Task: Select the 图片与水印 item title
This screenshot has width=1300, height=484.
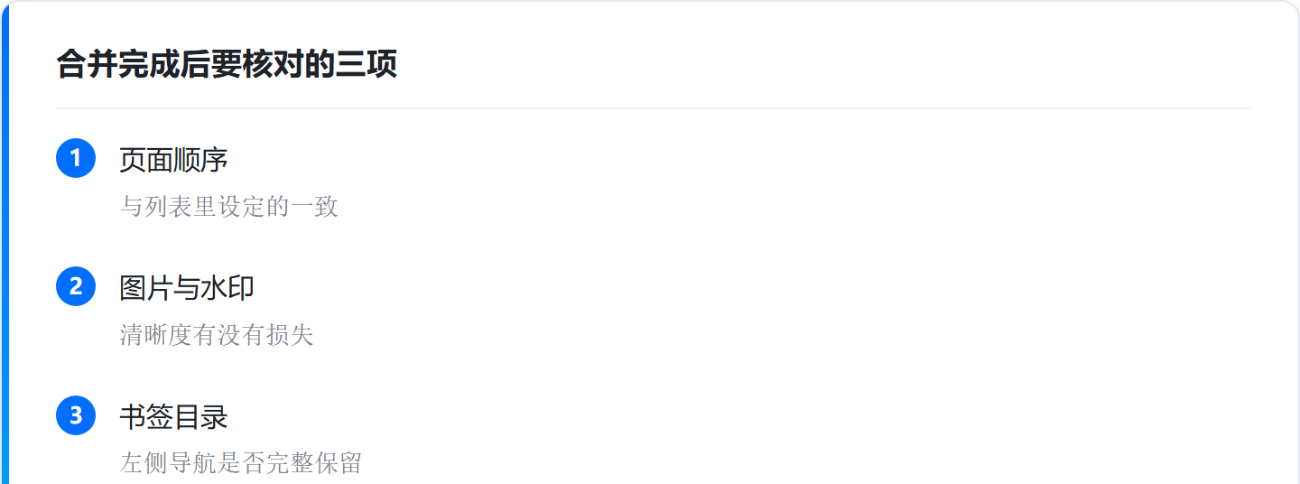Action: (187, 288)
